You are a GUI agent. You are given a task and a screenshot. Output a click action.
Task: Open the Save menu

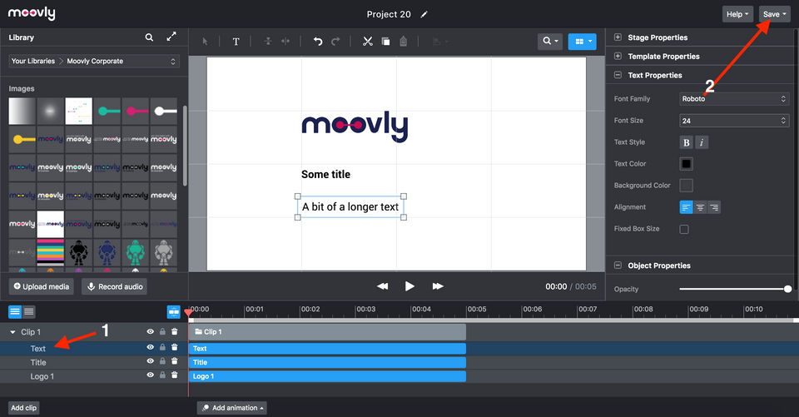point(774,14)
